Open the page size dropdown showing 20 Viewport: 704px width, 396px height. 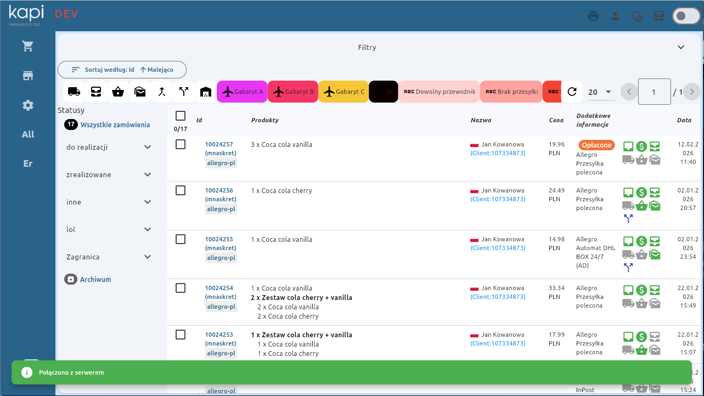tap(600, 92)
